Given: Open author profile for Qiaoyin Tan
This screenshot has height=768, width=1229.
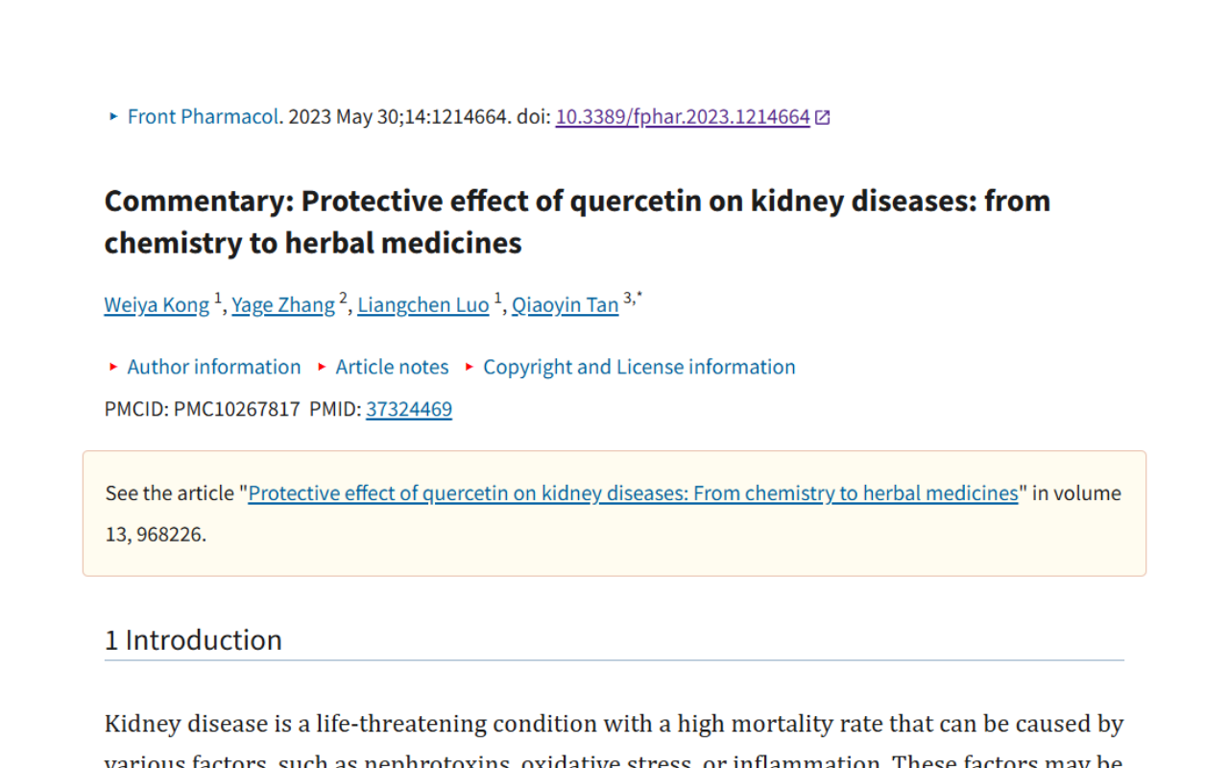Looking at the screenshot, I should 565,304.
